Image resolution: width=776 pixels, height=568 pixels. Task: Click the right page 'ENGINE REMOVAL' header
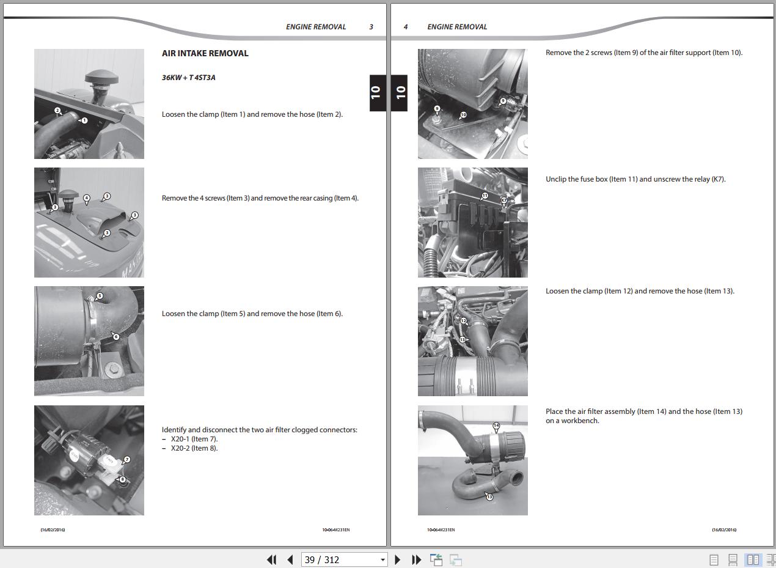point(457,27)
